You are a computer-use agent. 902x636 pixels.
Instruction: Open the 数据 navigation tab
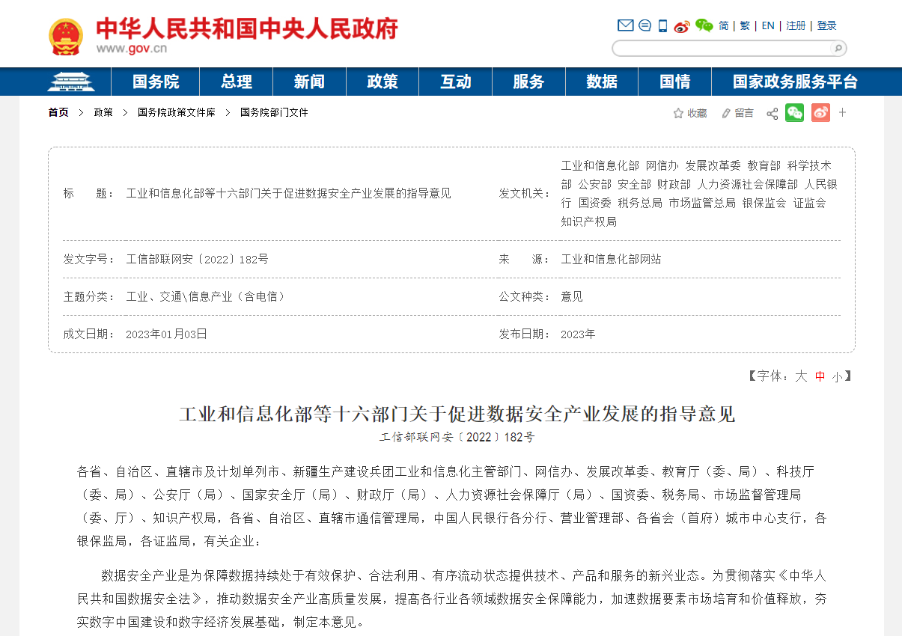(602, 82)
